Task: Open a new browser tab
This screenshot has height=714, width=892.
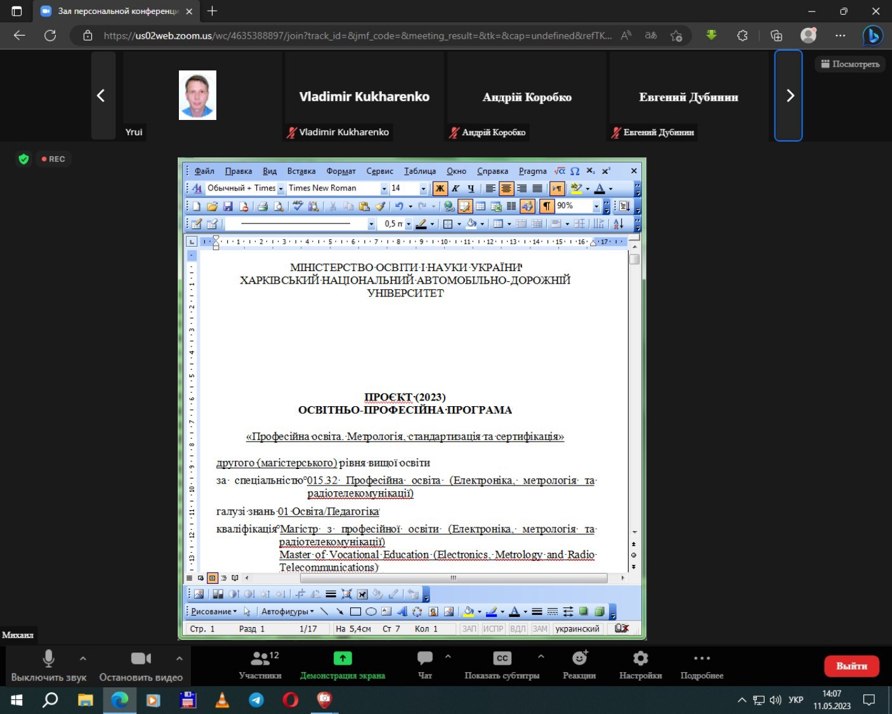Action: click(x=213, y=11)
